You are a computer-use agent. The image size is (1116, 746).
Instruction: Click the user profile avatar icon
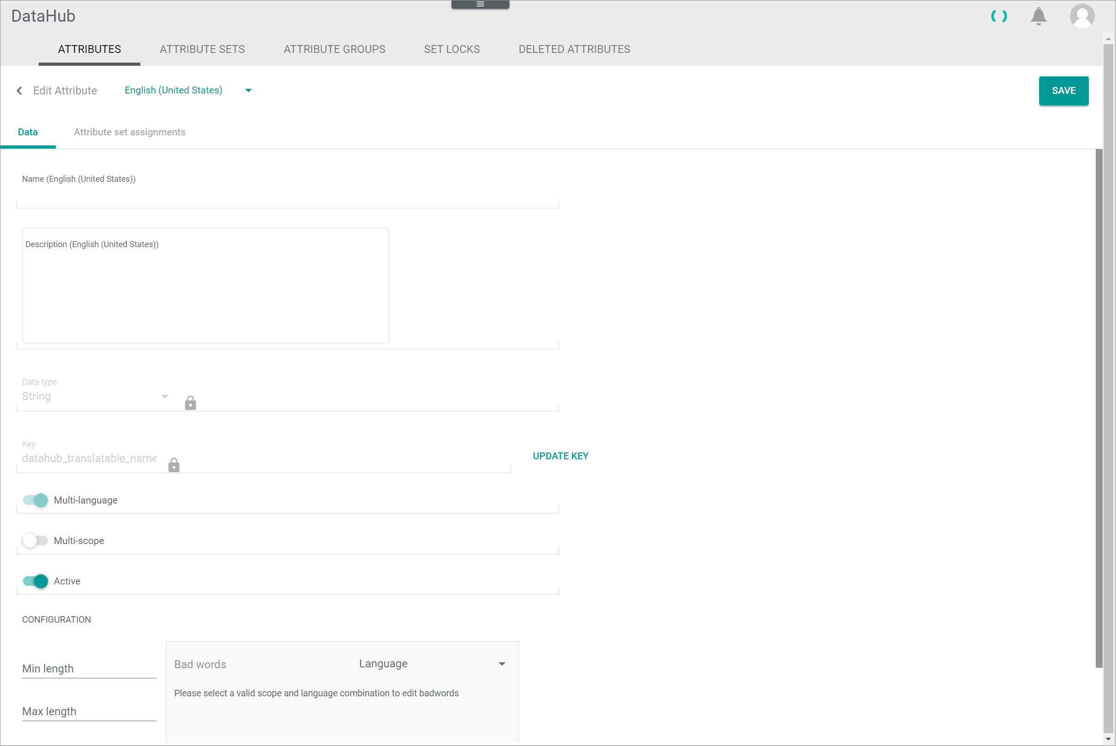[1082, 16]
